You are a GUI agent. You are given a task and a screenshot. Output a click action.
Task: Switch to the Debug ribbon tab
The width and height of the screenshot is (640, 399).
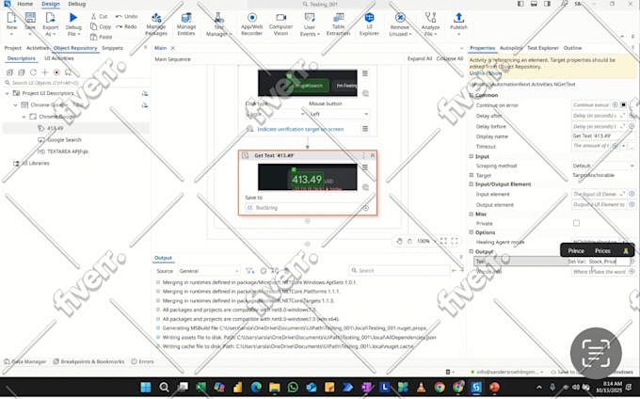coord(77,4)
